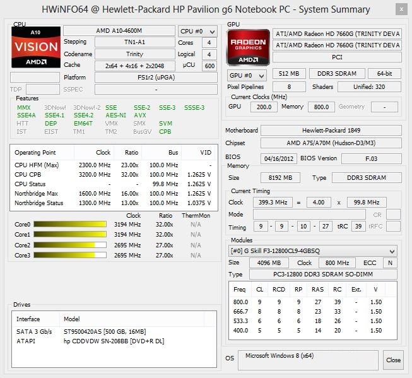Select the 533.3 frequency timing row
The width and height of the screenshot is (412, 378).
tap(313, 321)
